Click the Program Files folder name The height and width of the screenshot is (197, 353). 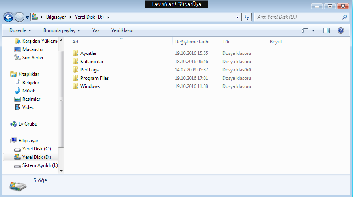point(95,78)
